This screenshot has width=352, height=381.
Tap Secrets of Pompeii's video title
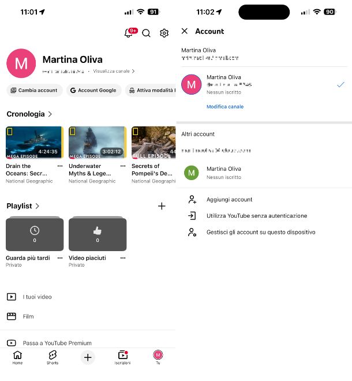(x=152, y=170)
